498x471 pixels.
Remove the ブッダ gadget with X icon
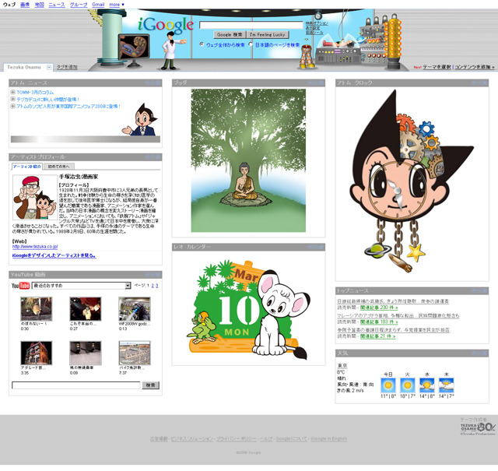[321, 83]
